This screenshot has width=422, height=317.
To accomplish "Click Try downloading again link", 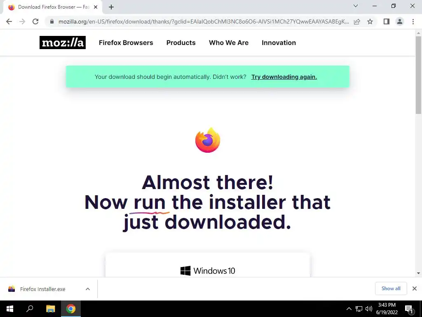I will pos(284,77).
